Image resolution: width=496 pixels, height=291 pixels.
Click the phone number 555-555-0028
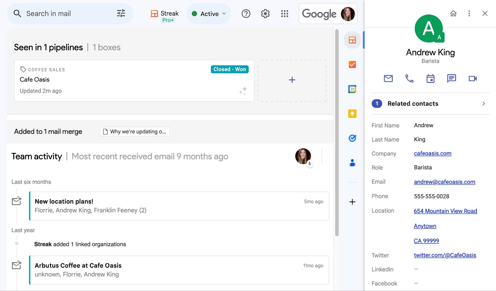pyautogui.click(x=432, y=196)
